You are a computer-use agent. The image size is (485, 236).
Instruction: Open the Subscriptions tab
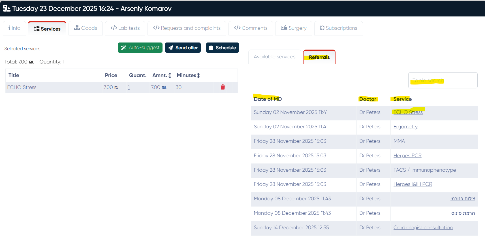click(x=338, y=28)
